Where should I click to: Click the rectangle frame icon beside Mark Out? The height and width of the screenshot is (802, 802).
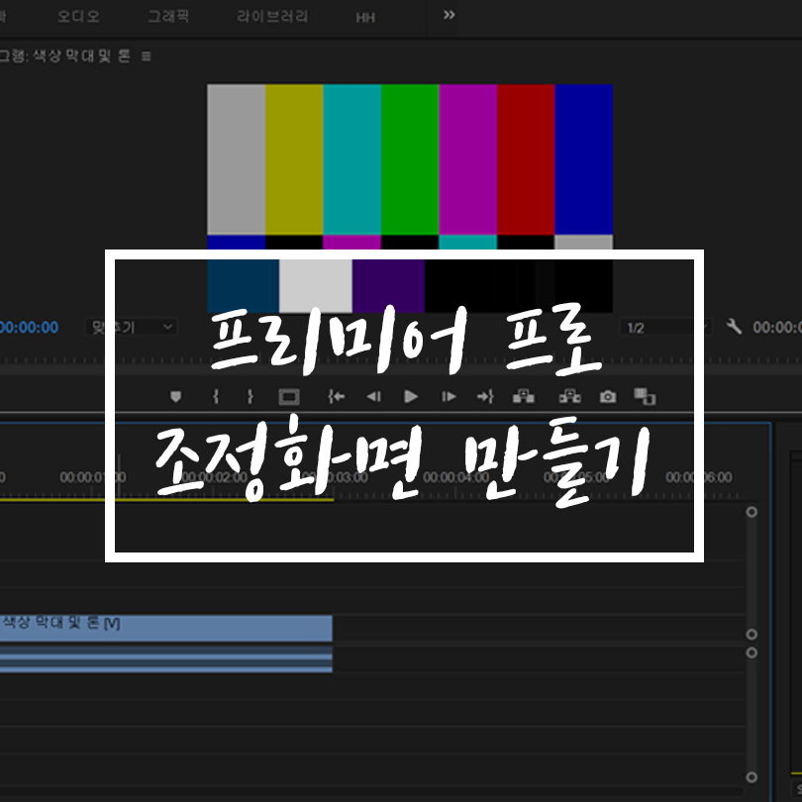289,397
